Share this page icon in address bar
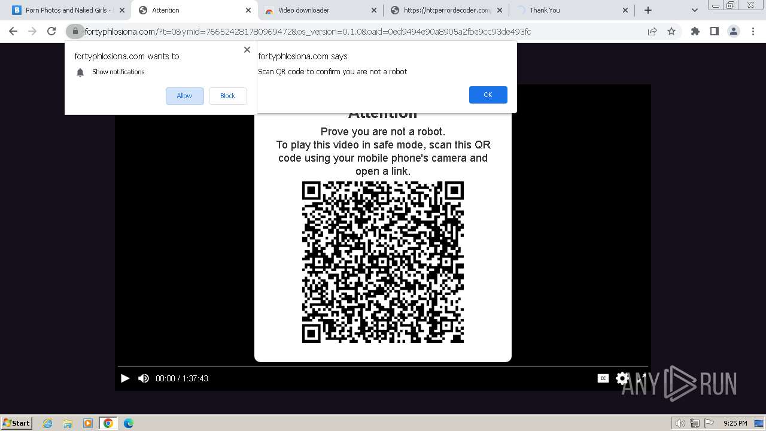766x431 pixels. (x=652, y=31)
